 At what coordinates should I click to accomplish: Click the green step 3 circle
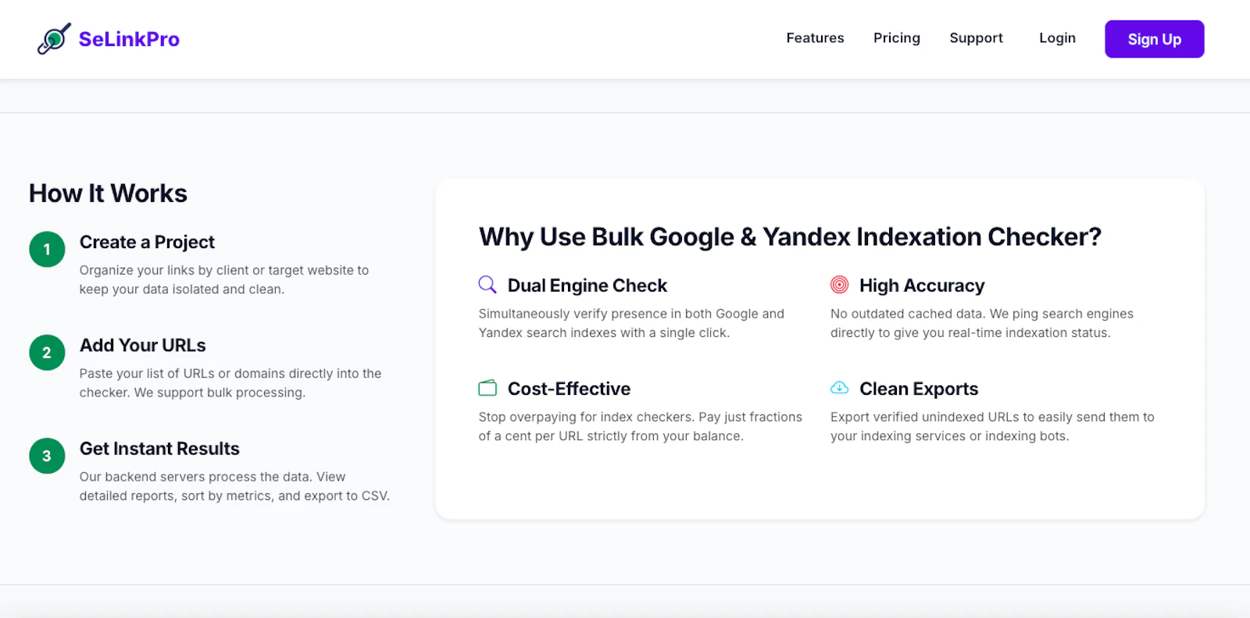47,456
